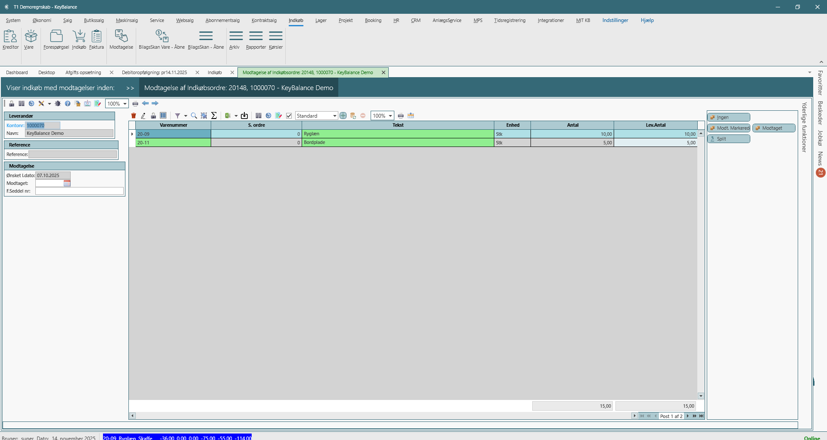Click the blue help question mark icon
The width and height of the screenshot is (827, 440).
(68, 103)
